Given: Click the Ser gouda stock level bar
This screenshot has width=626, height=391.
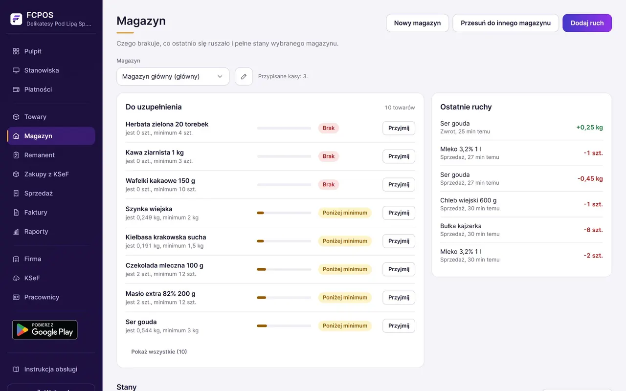Looking at the screenshot, I should (284, 326).
